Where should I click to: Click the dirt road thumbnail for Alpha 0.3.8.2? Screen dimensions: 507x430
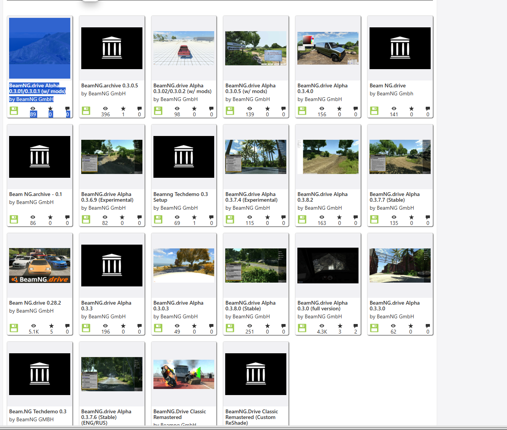tap(328, 157)
